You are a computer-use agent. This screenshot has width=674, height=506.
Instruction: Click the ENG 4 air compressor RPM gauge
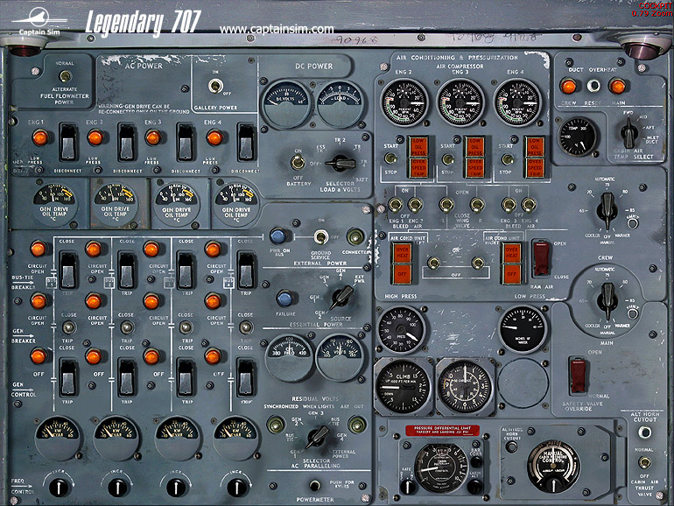517,102
